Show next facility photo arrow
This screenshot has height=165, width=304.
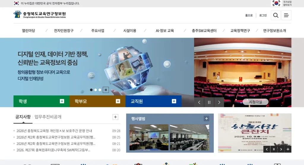pos(219,102)
